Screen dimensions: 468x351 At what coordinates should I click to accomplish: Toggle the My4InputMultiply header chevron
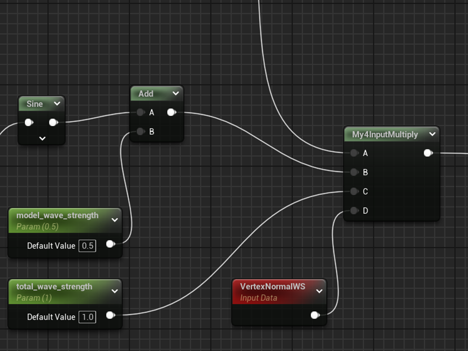tap(432, 134)
